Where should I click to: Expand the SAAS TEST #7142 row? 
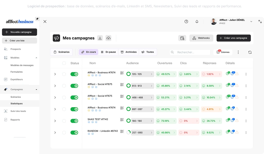(x=55, y=121)
